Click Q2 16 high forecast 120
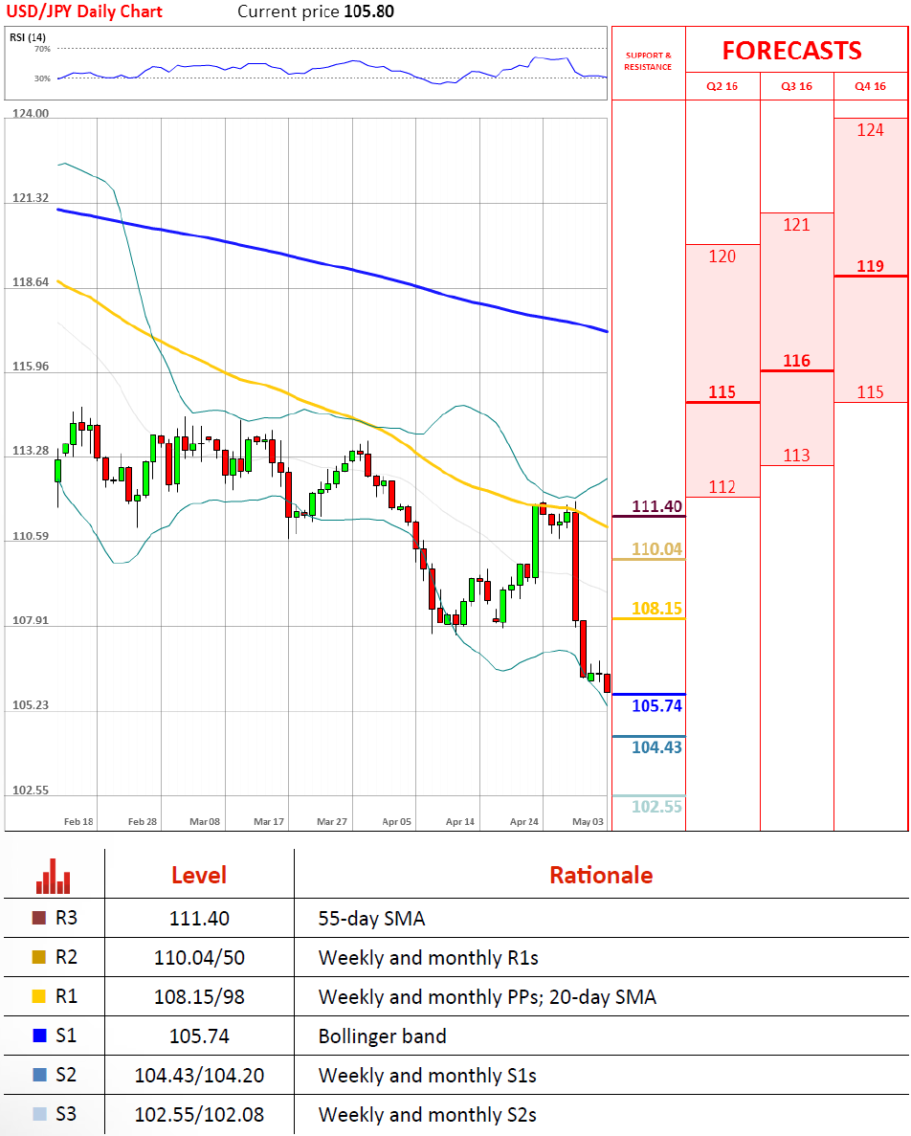This screenshot has width=911, height=1136. tap(722, 256)
